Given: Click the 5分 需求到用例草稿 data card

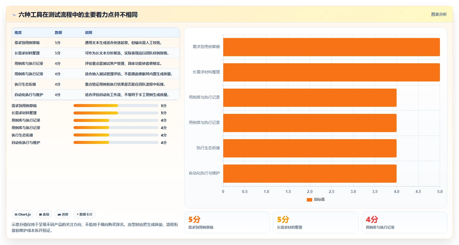Looking at the screenshot, I should [x=227, y=222].
